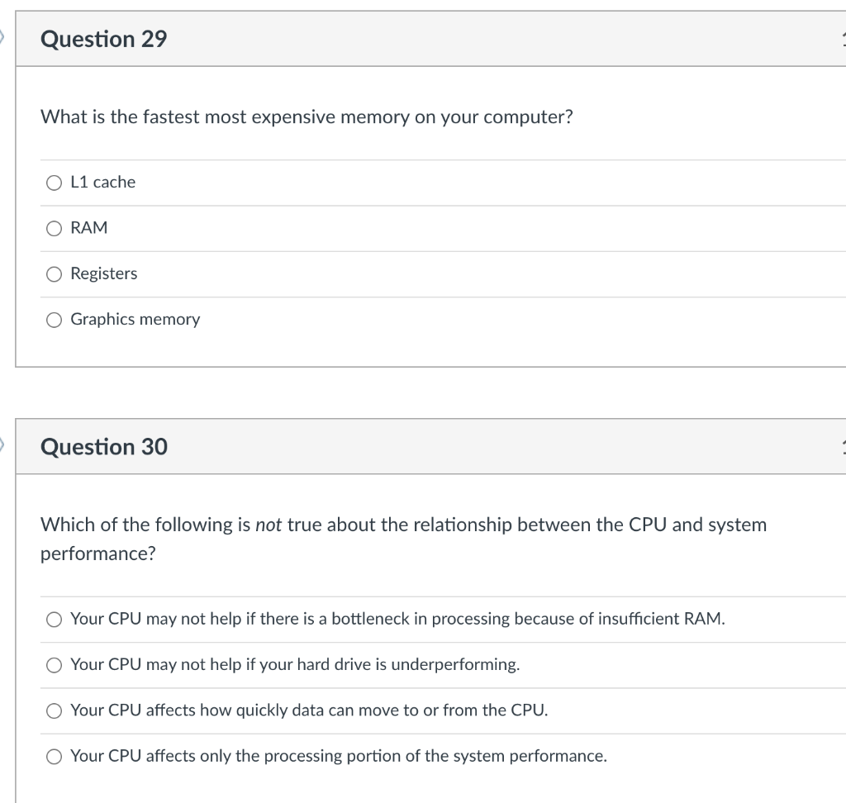846x803 pixels.
Task: Select radio for data move to/from CPU
Action: pos(54,710)
